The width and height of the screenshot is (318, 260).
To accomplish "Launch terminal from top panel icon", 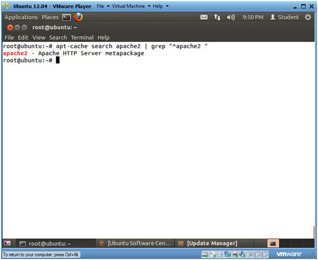I will [x=66, y=17].
